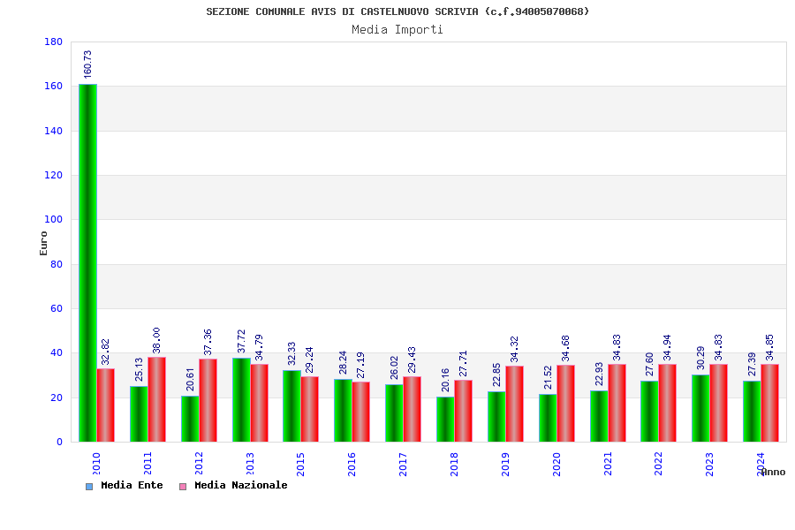Click the 60 tick on Euro axis
795x530 pixels.
coord(57,308)
